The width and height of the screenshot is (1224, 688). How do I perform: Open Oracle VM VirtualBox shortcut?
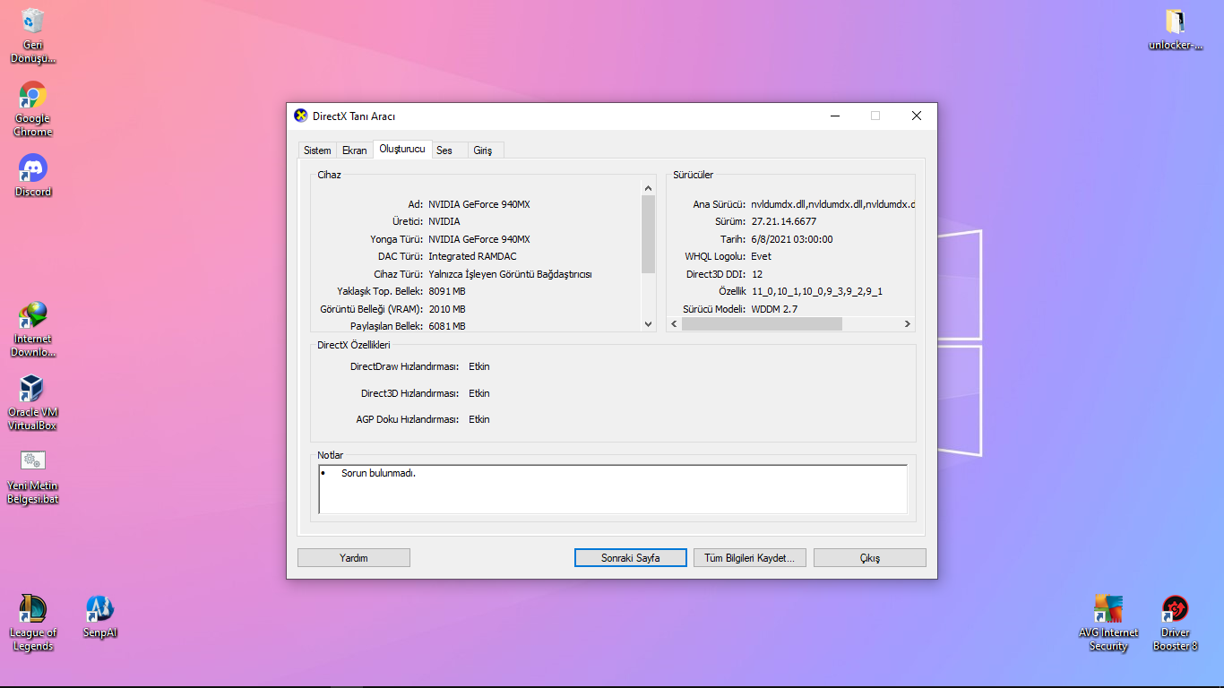33,403
